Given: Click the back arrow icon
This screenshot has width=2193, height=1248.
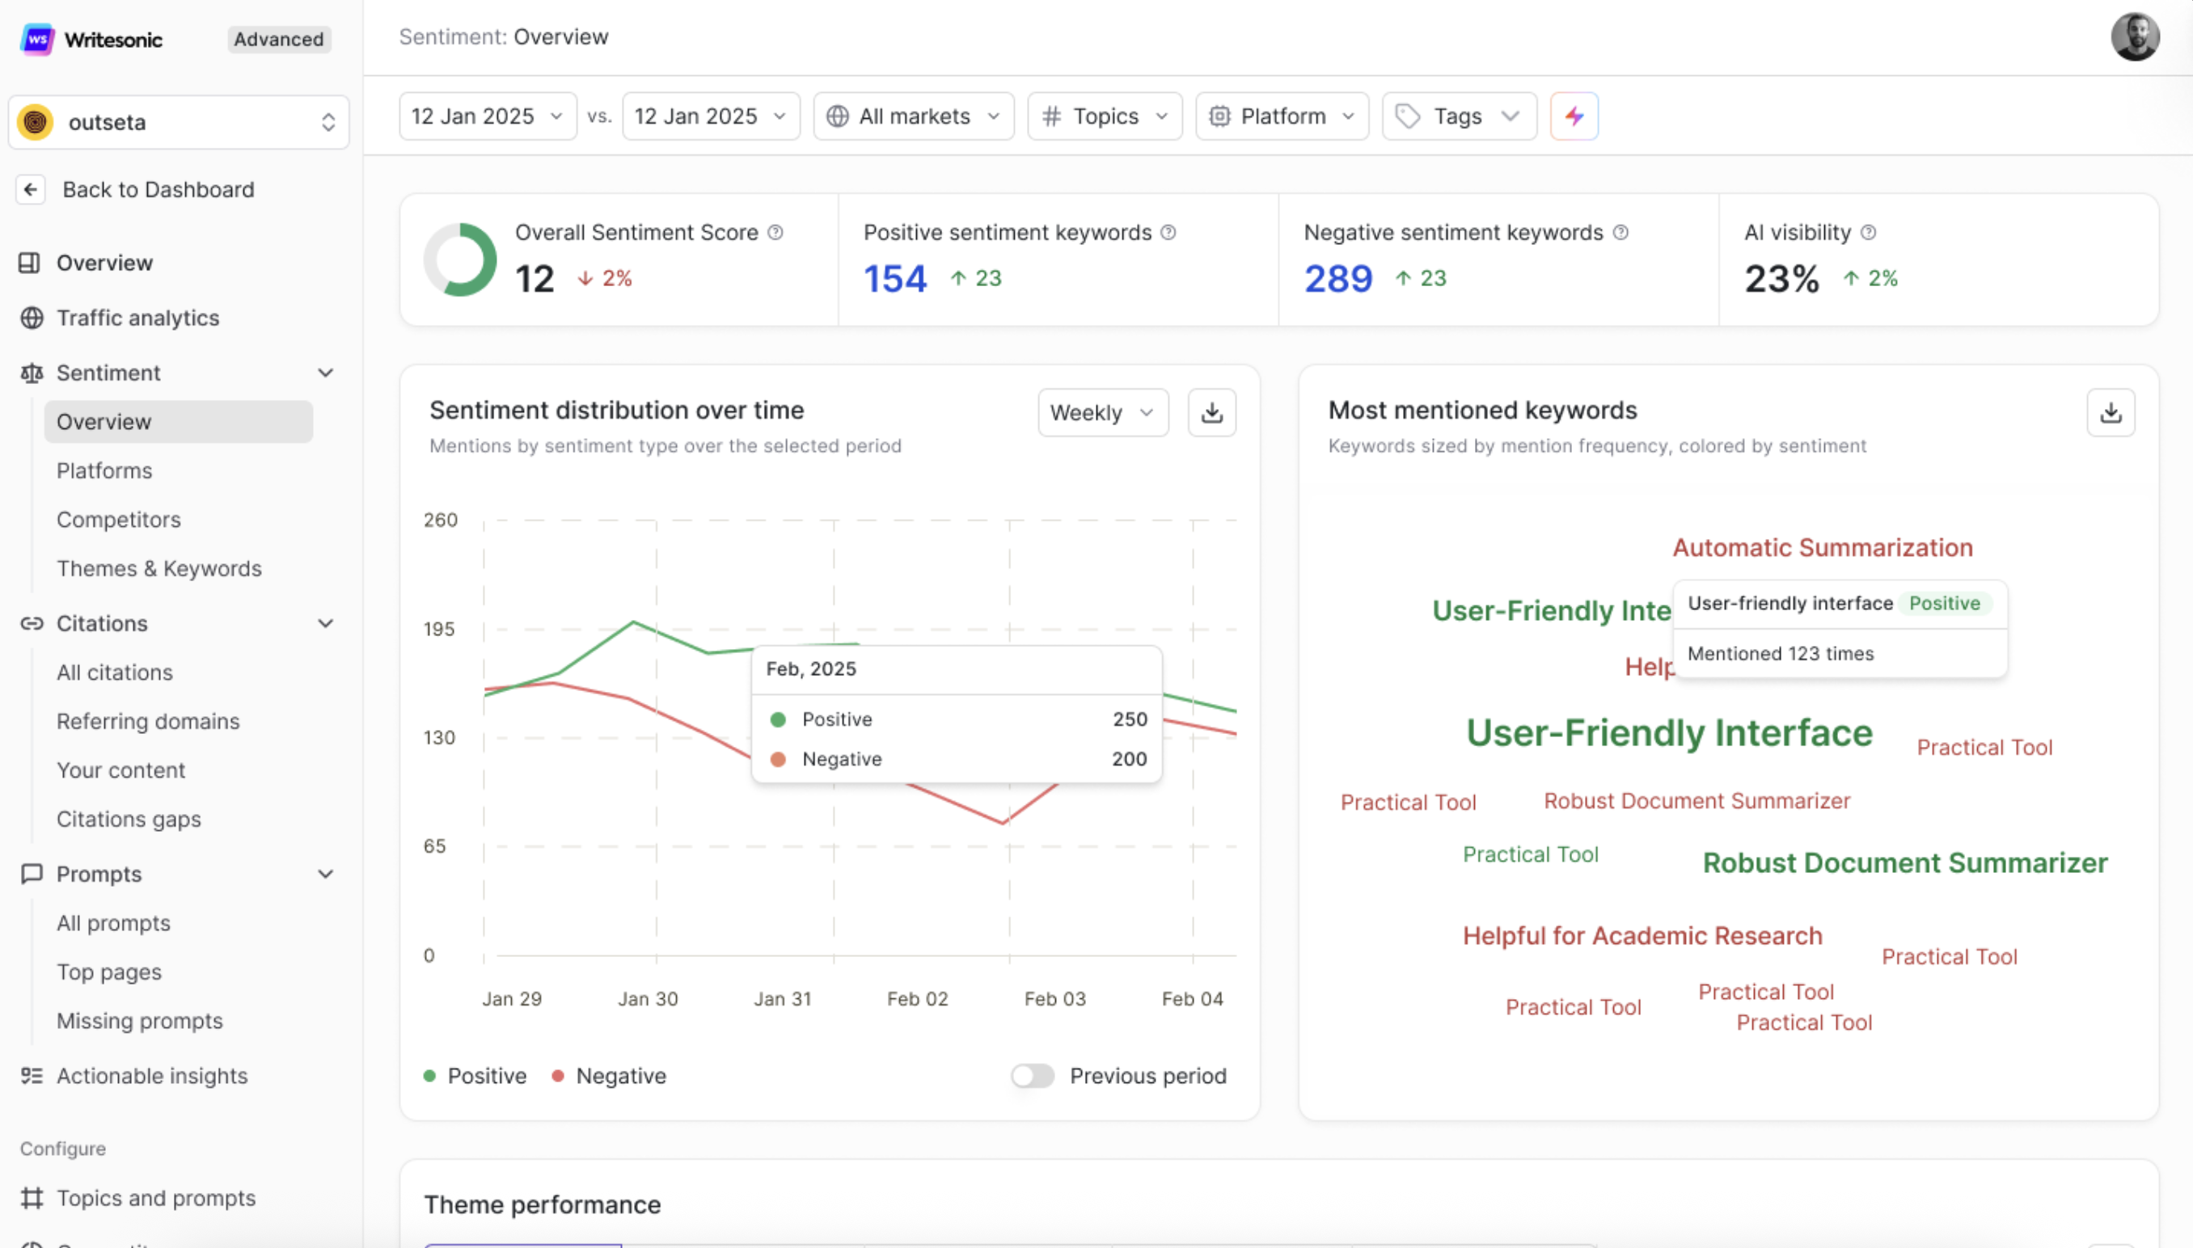Looking at the screenshot, I should pyautogui.click(x=31, y=189).
